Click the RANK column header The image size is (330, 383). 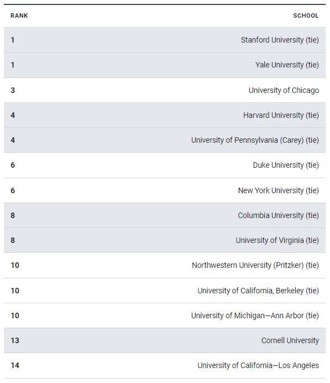click(x=19, y=15)
